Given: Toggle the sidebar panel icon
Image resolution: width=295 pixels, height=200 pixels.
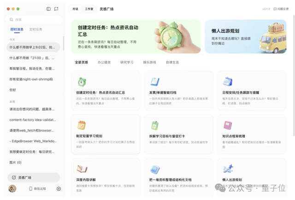Looking at the screenshot, I should [x=48, y=9].
